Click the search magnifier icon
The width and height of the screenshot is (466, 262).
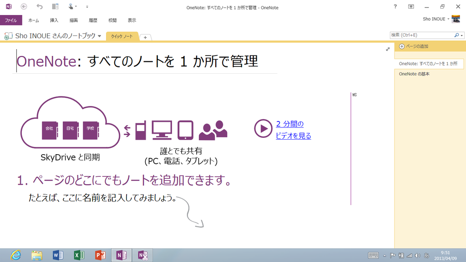pos(456,35)
